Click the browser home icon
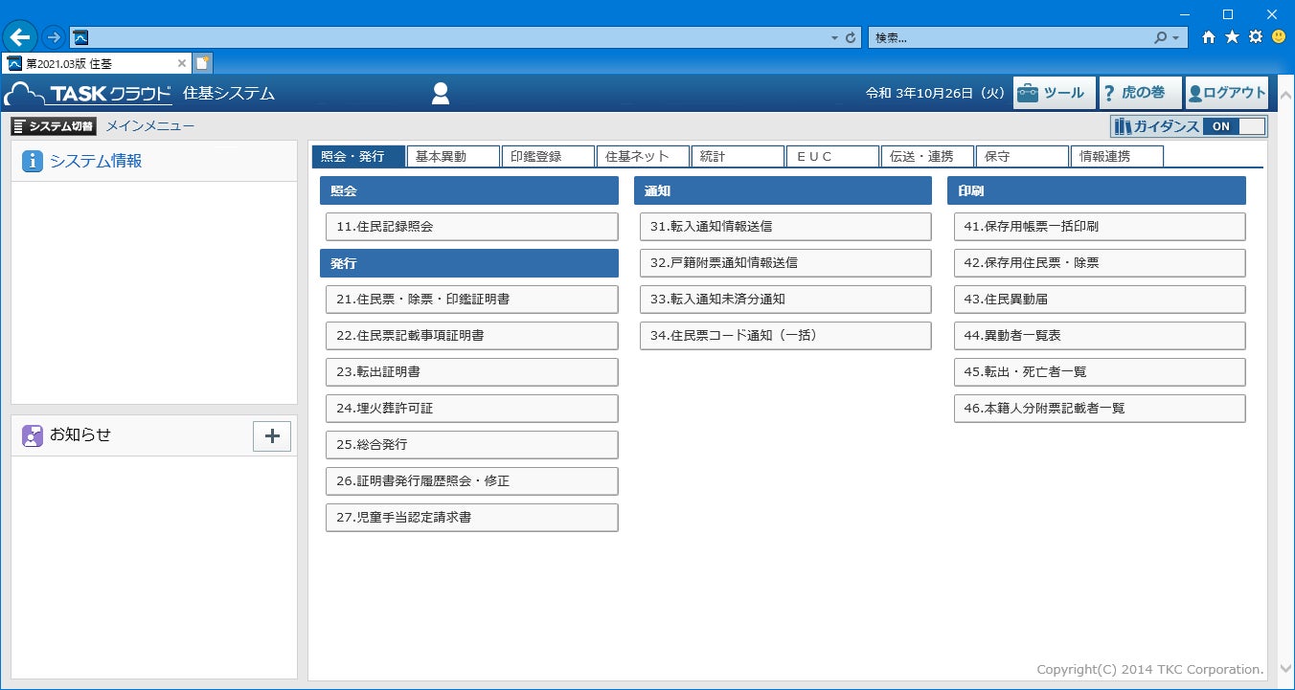Viewport: 1295px width, 690px height. click(1207, 36)
